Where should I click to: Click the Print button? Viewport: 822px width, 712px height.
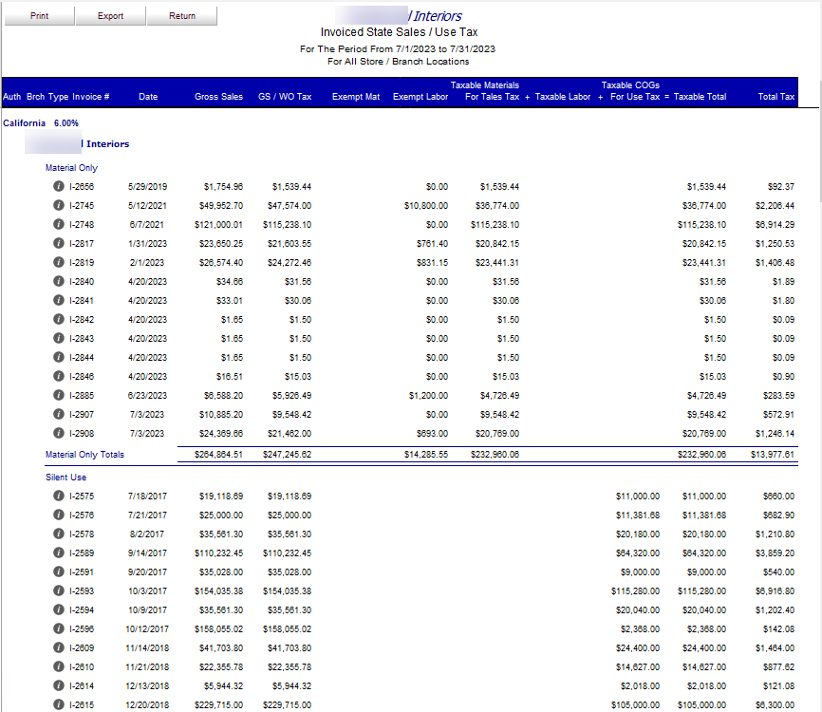pos(39,16)
